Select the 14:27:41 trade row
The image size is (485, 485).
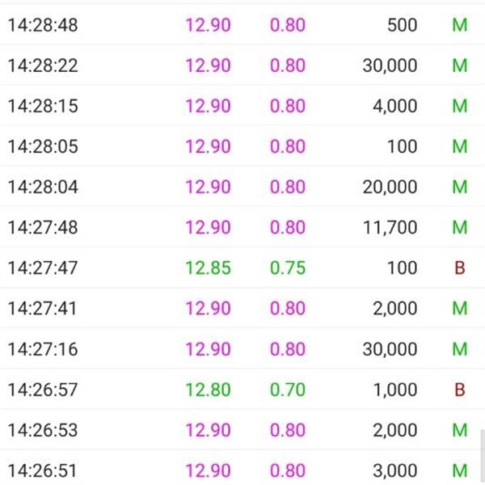242,309
